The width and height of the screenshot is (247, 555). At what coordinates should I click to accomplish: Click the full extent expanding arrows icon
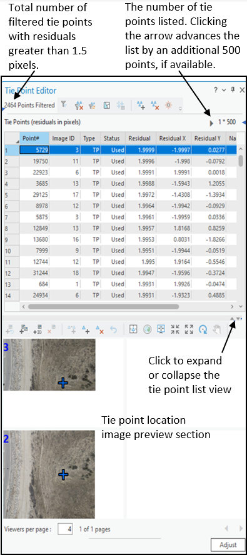click(x=189, y=330)
